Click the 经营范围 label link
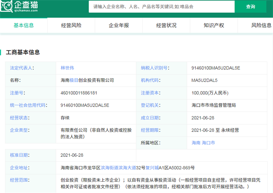 click(x=19, y=180)
